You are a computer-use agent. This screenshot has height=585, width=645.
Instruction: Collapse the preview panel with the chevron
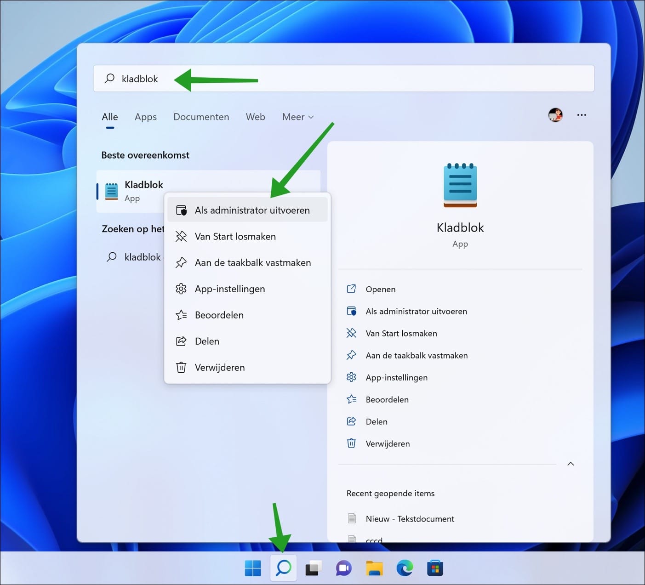(x=571, y=464)
